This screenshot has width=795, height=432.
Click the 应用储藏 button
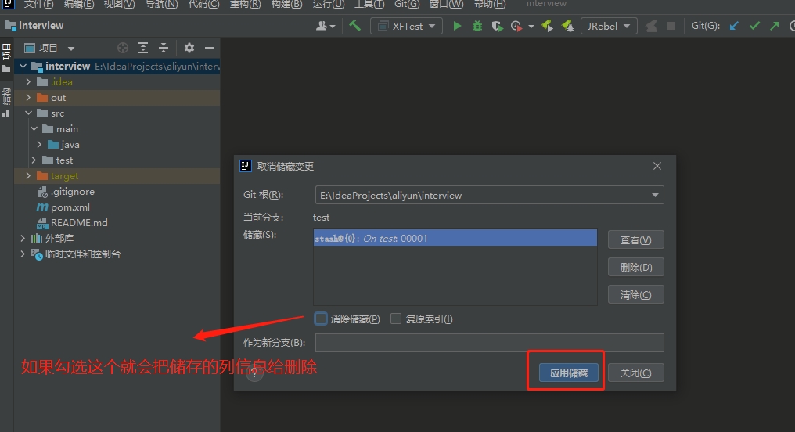pos(568,373)
